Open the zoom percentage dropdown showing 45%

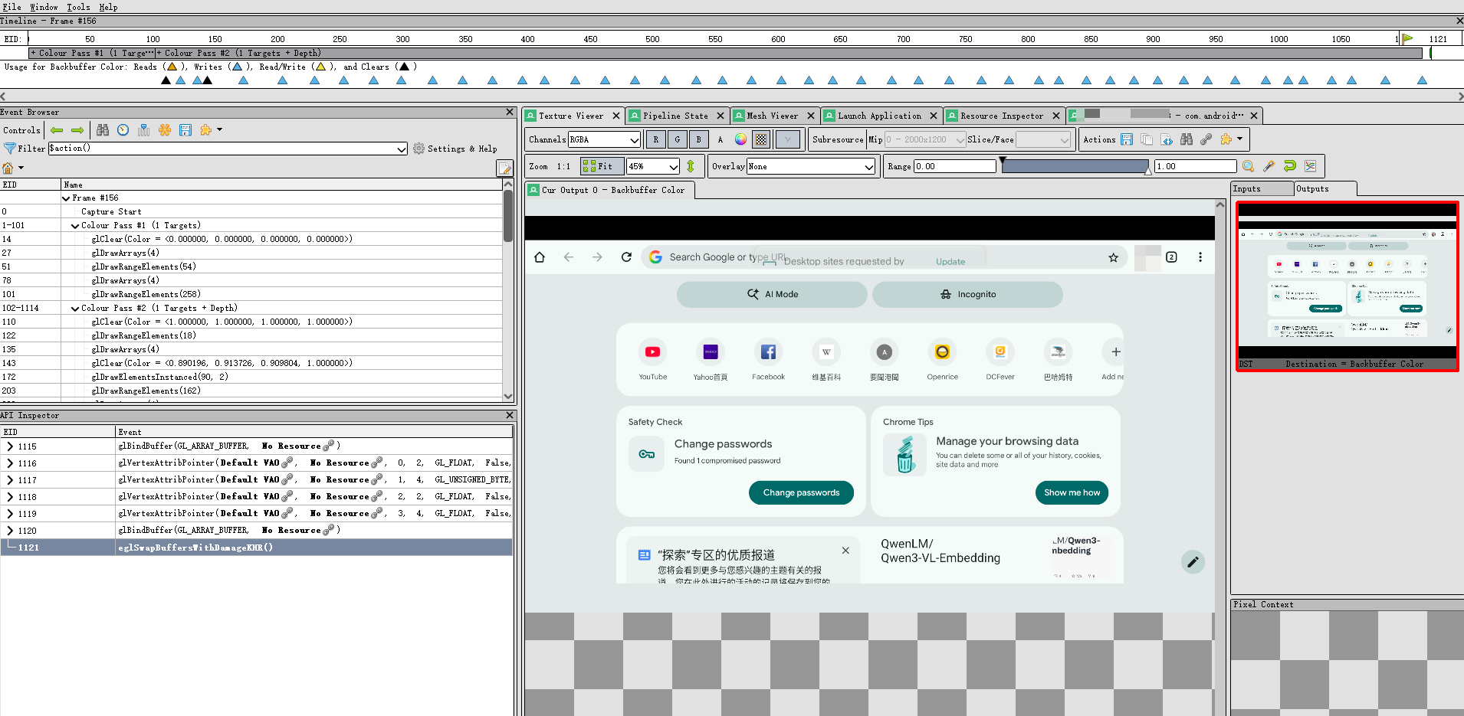point(652,166)
